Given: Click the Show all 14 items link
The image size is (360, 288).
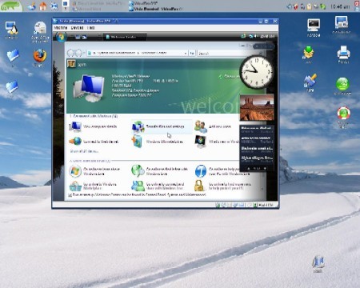Looking at the screenshot, I should 84,151.
